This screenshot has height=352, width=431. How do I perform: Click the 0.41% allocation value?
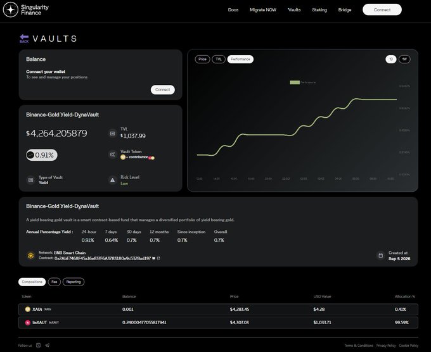[400, 309]
